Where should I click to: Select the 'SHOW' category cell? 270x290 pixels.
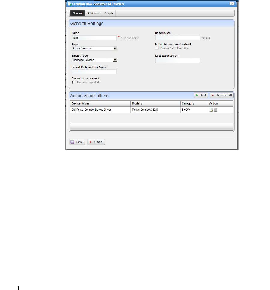click(194, 110)
